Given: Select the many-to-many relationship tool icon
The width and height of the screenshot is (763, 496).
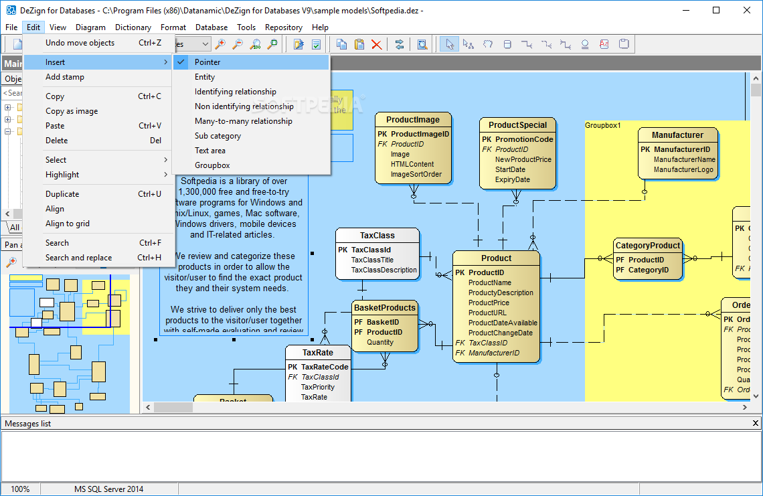Looking at the screenshot, I should coord(566,44).
